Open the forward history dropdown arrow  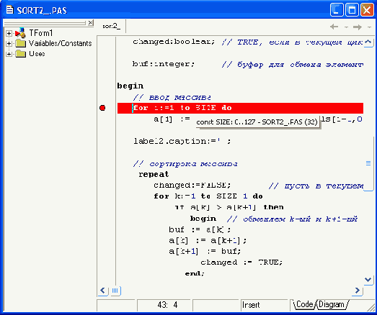click(x=370, y=27)
